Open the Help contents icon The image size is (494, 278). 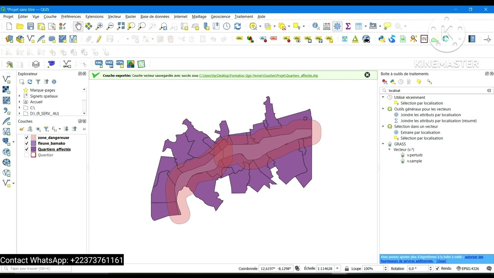pos(472,39)
